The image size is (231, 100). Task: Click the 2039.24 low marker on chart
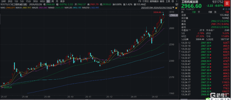(x=8, y=87)
